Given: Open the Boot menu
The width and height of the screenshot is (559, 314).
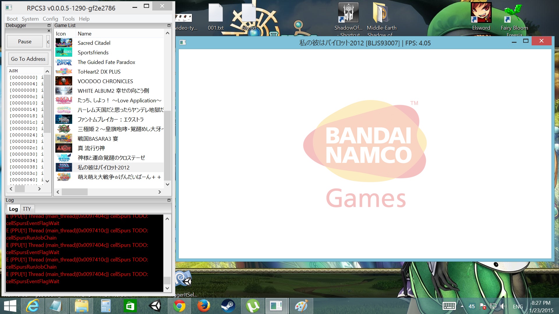Looking at the screenshot, I should tap(12, 19).
